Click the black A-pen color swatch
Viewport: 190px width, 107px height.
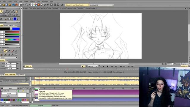(5, 29)
